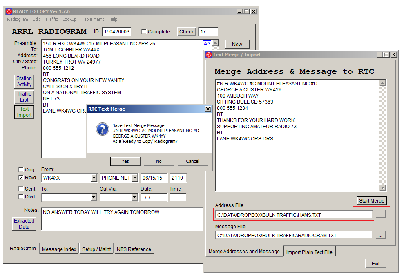
Task: Maximize the Text Merge / Import window
Action: coord(386,55)
